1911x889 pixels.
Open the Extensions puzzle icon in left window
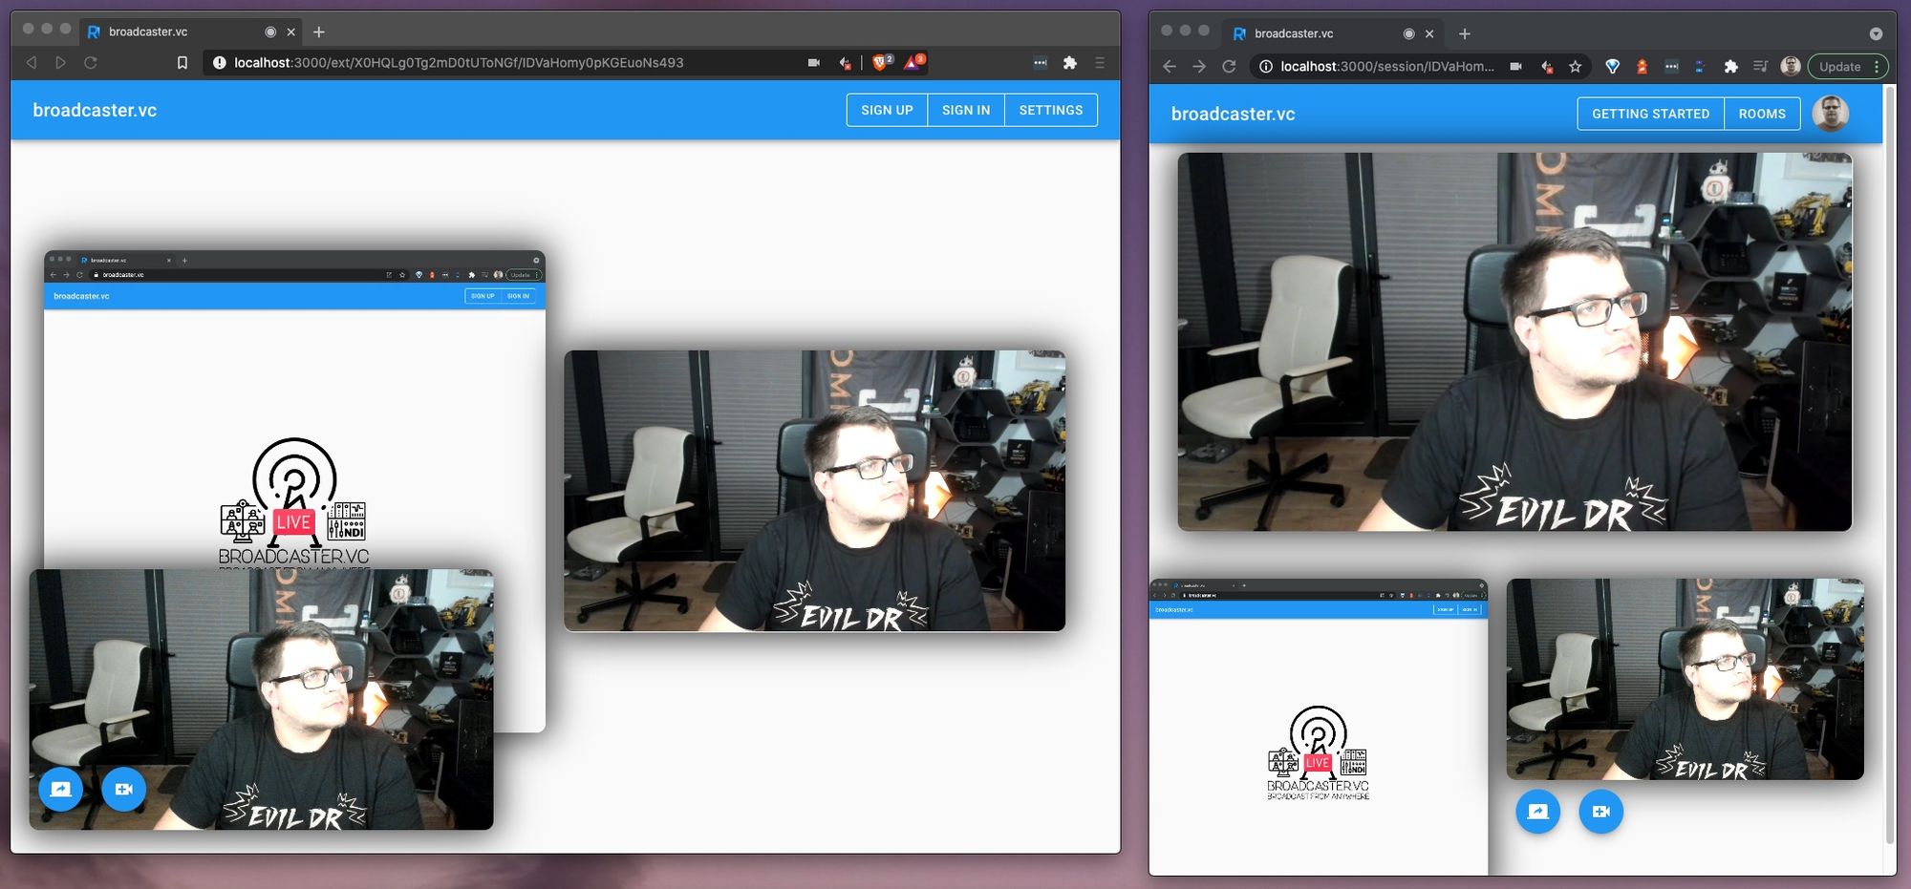1070,62
